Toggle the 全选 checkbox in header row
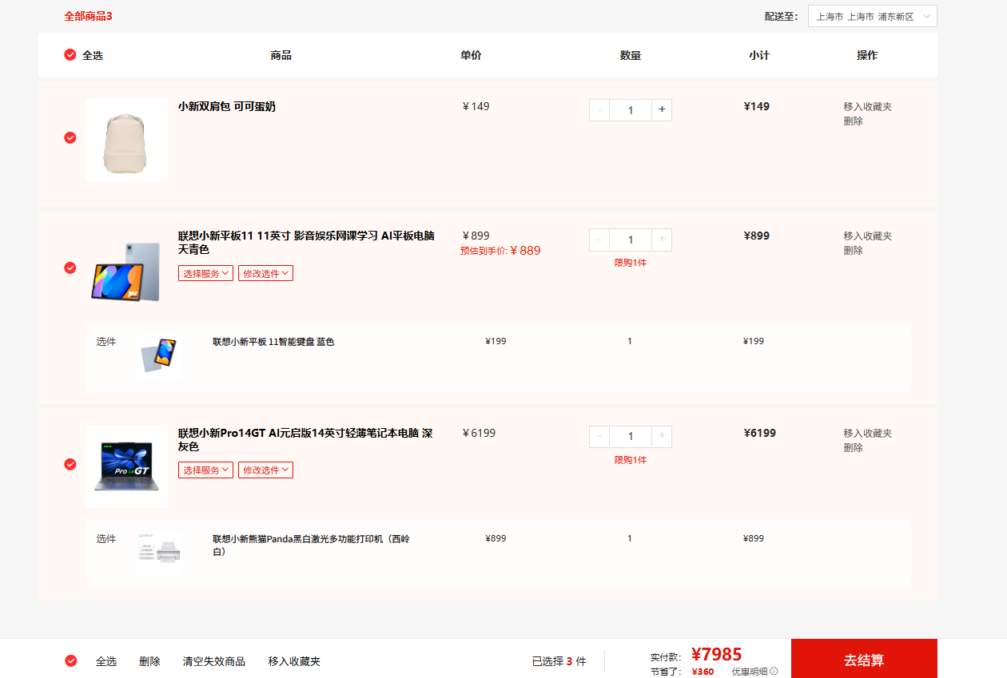Image resolution: width=1007 pixels, height=678 pixels. point(70,55)
